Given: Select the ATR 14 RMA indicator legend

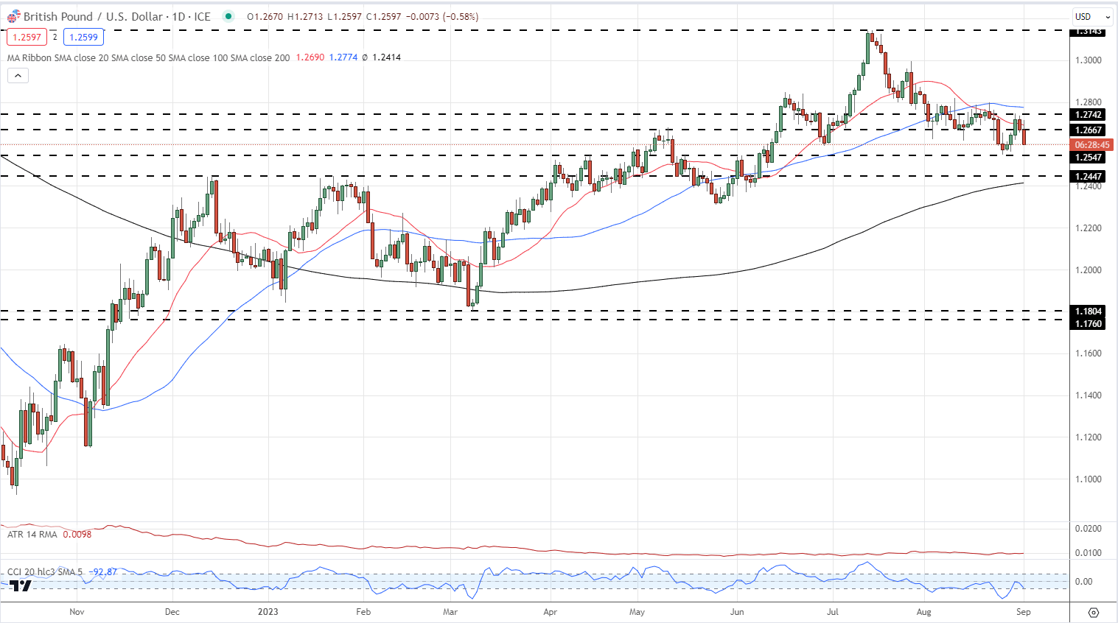Looking at the screenshot, I should click(x=32, y=535).
